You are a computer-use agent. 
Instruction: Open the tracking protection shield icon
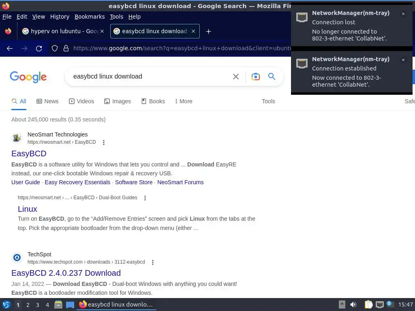55,49
